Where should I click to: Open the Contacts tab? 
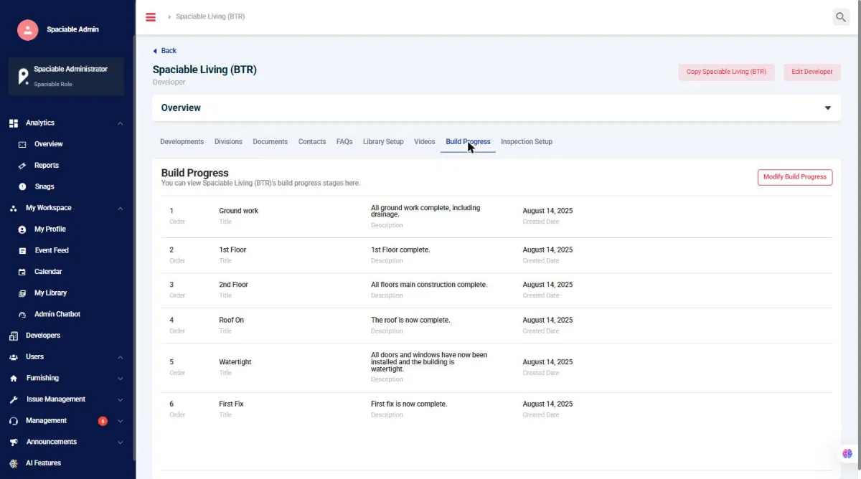click(x=312, y=142)
